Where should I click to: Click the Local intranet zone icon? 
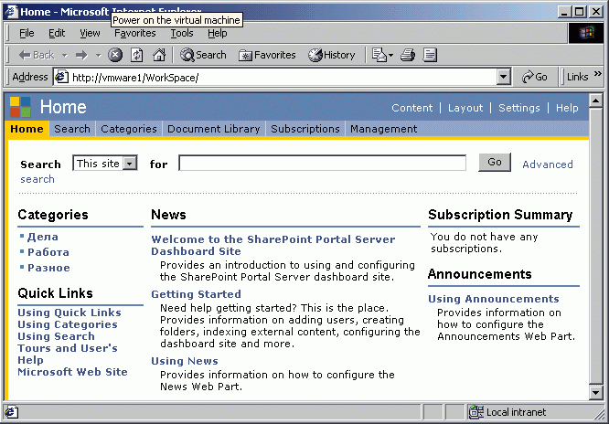point(476,412)
